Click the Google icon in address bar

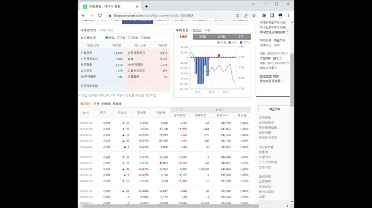[238, 15]
